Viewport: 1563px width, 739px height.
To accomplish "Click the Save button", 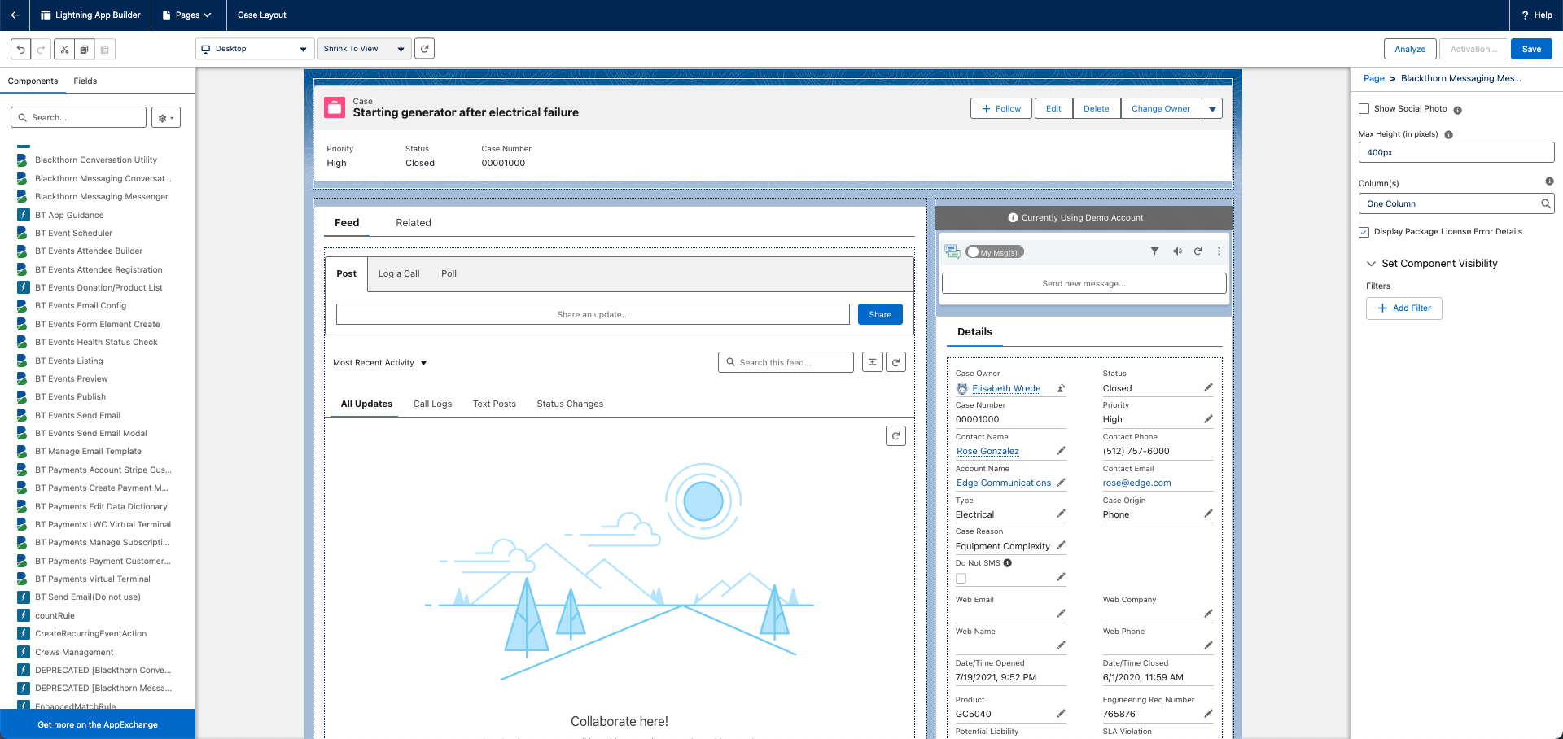I will pyautogui.click(x=1531, y=49).
